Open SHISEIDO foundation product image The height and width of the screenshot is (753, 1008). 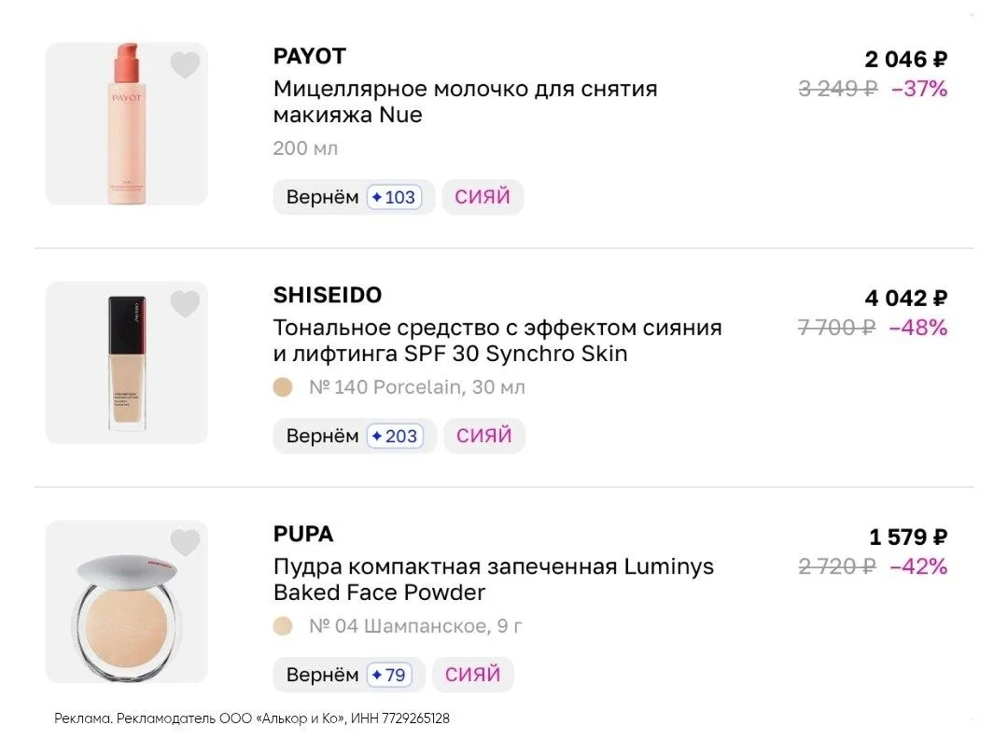127,362
